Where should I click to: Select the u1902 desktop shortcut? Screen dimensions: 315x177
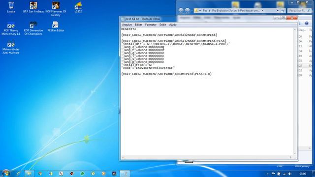pos(78,7)
